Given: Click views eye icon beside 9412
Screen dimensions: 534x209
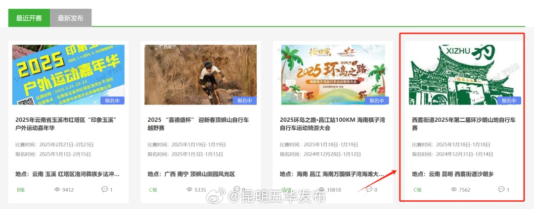Looking at the screenshot, I should coord(57,189).
